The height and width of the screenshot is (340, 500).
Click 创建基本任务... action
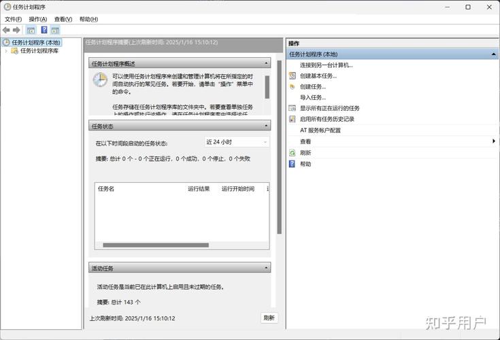point(318,76)
